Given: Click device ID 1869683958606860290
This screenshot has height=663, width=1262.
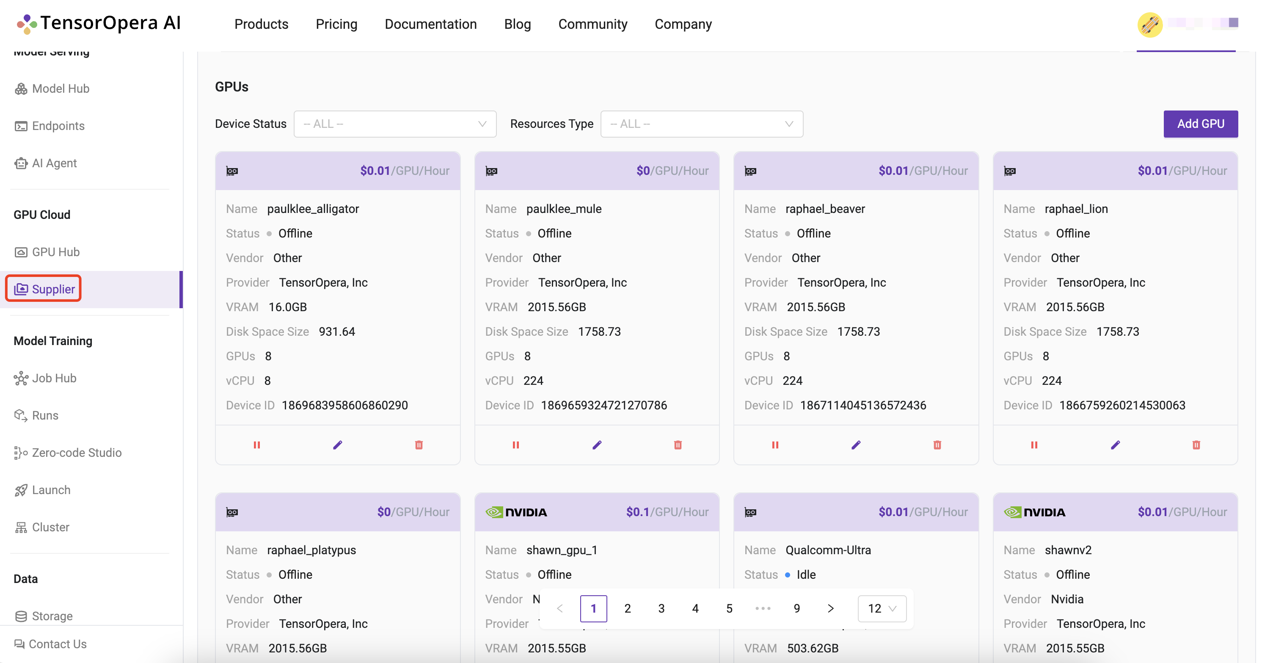Looking at the screenshot, I should [344, 405].
